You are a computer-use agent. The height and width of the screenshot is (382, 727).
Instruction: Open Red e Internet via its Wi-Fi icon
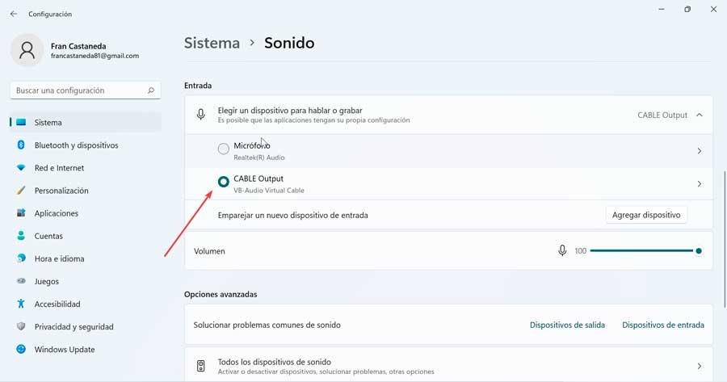click(x=21, y=168)
